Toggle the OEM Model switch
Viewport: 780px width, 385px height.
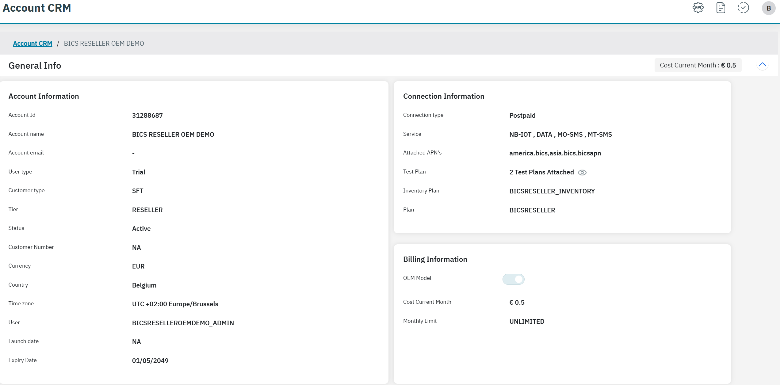click(x=513, y=279)
